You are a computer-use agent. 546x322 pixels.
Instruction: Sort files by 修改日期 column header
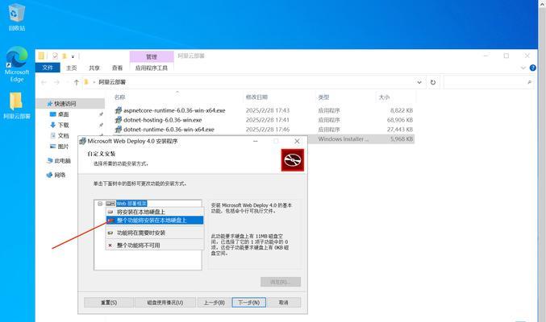(x=256, y=97)
